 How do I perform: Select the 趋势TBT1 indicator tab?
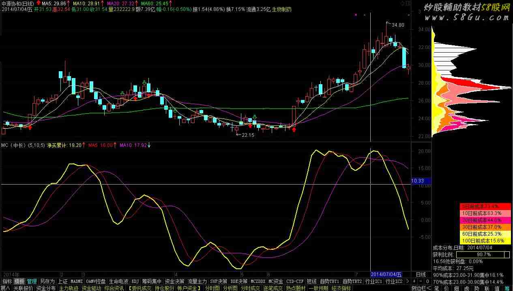point(329,281)
